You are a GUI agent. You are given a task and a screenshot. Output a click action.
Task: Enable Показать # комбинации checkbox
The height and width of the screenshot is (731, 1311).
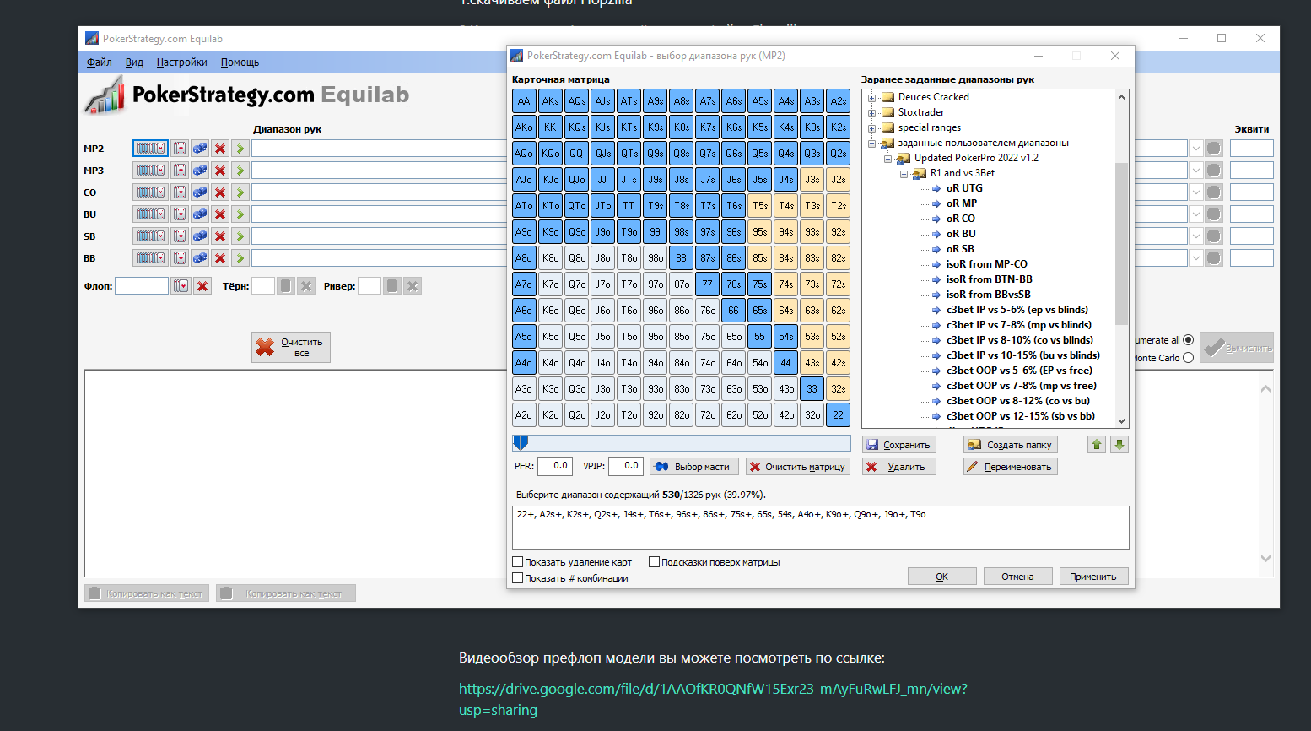coord(518,578)
